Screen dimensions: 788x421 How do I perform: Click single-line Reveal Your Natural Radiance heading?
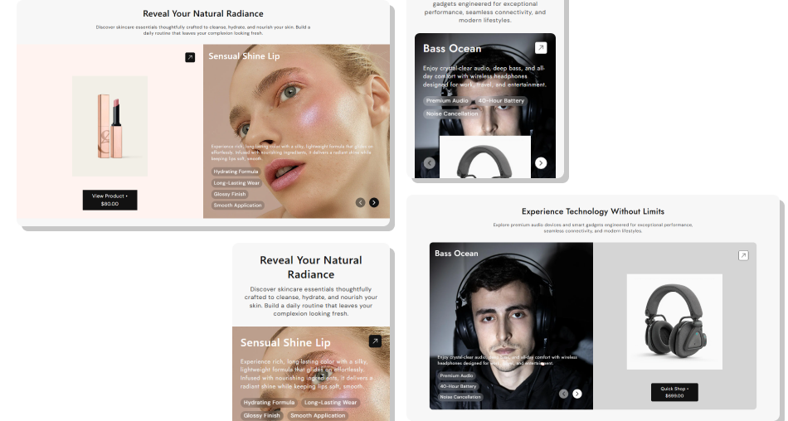pyautogui.click(x=203, y=13)
